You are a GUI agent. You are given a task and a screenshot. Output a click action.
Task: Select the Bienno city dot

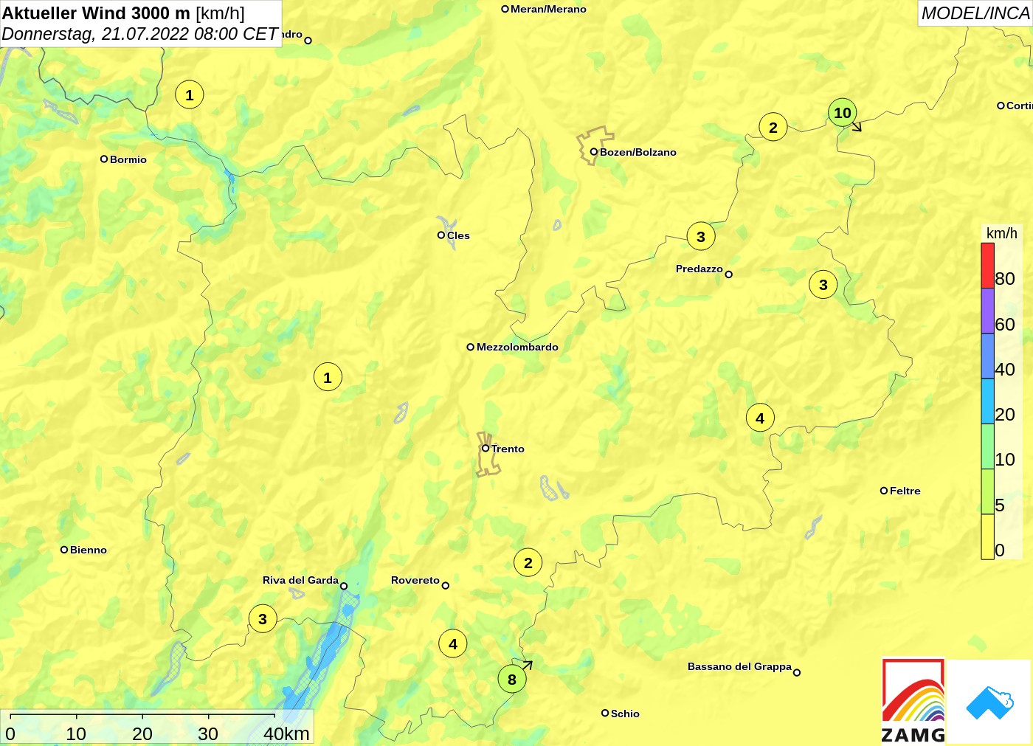point(64,549)
